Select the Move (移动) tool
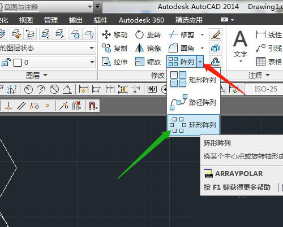 (x=114, y=35)
